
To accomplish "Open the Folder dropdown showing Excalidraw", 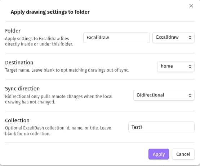I will (x=173, y=38).
